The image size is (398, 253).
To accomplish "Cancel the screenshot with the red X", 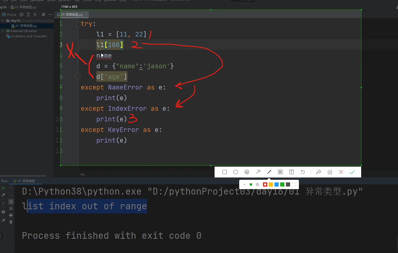I will pyautogui.click(x=341, y=172).
